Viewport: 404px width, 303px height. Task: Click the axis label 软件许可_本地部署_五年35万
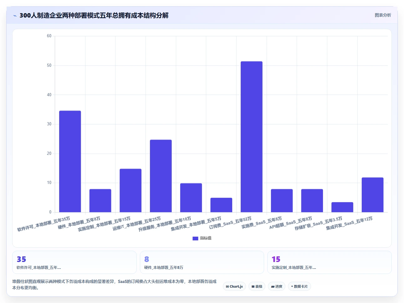pos(44,224)
